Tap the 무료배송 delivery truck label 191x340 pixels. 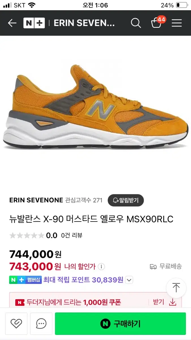tap(166, 266)
